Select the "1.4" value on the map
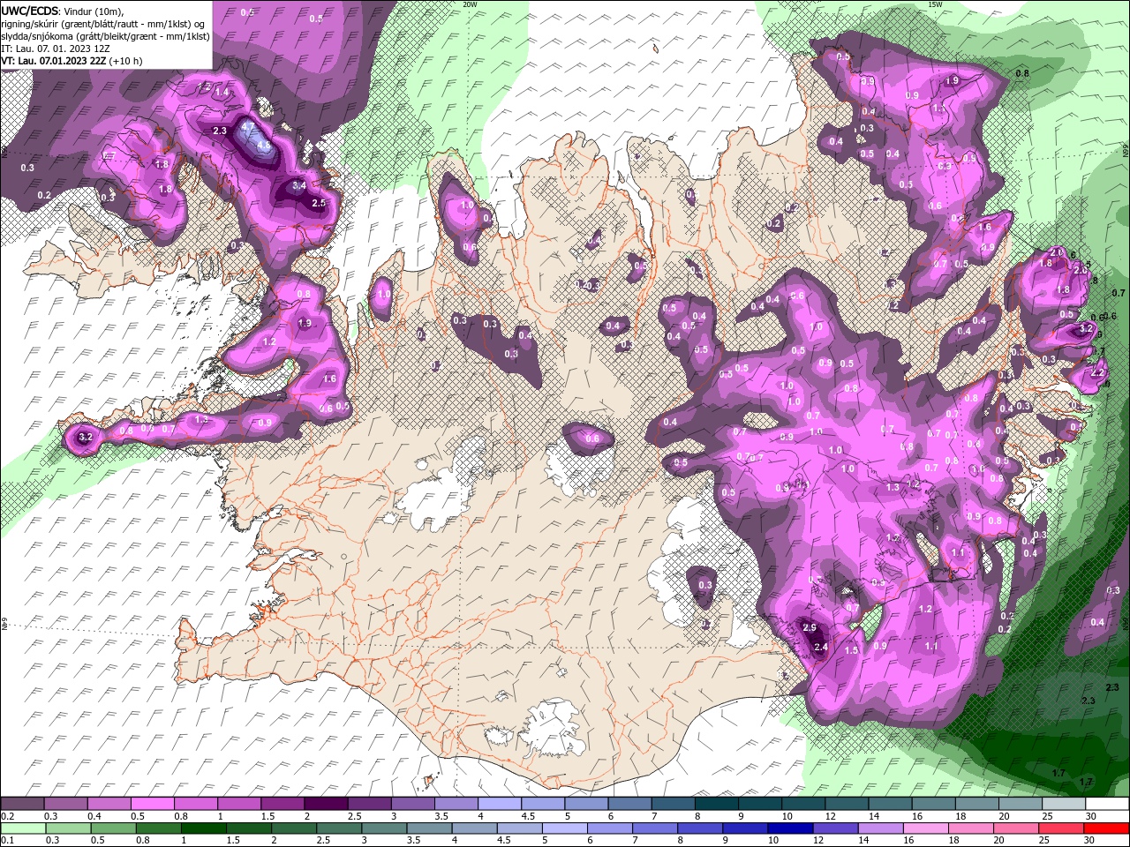 click(222, 92)
